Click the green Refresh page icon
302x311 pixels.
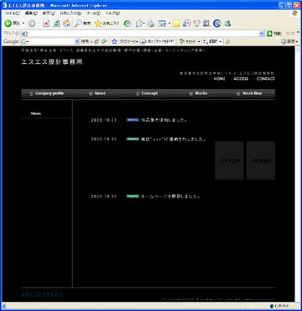(56, 24)
